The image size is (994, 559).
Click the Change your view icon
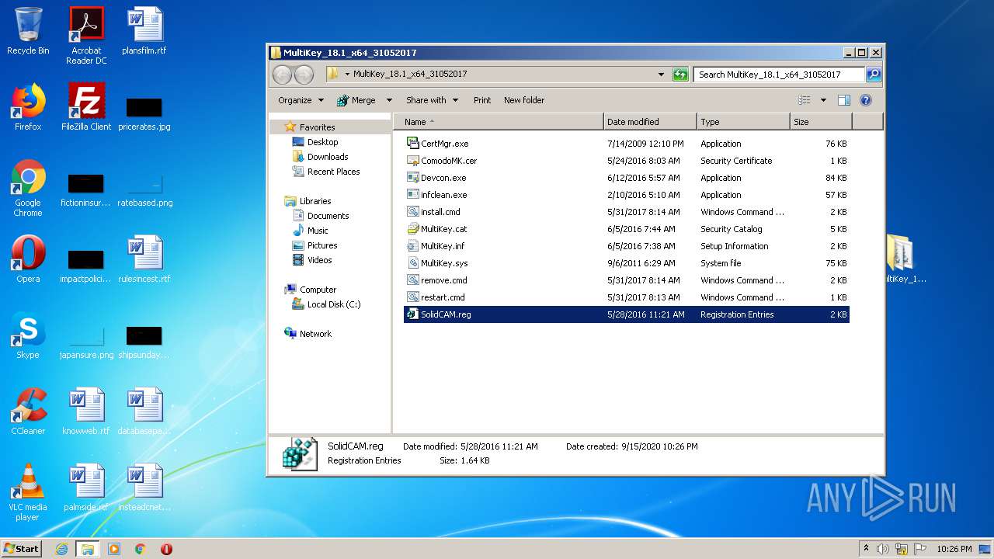pos(805,100)
